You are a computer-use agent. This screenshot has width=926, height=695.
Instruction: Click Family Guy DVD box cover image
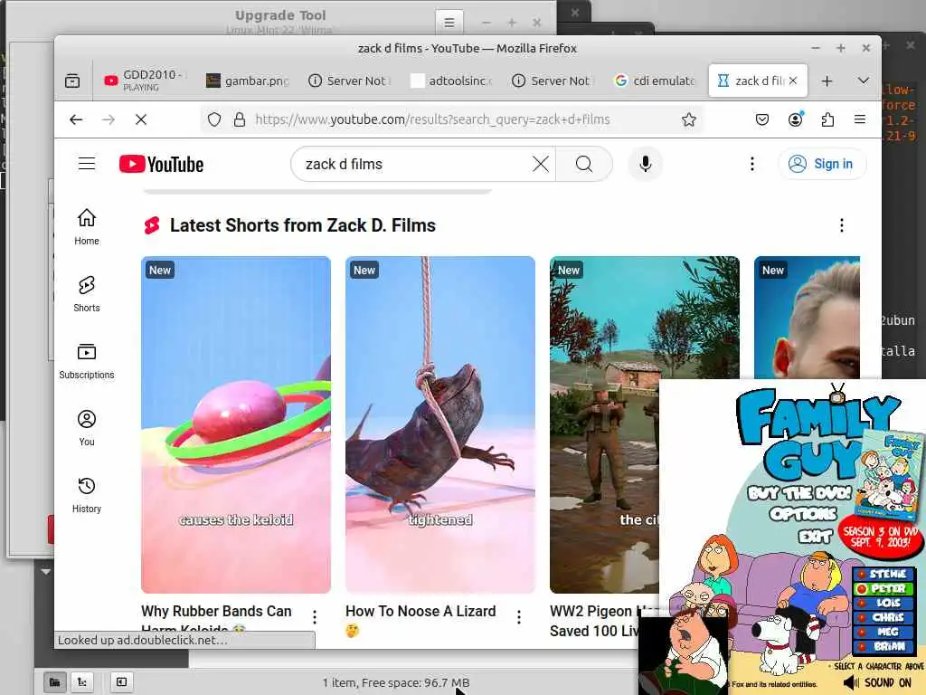890,474
